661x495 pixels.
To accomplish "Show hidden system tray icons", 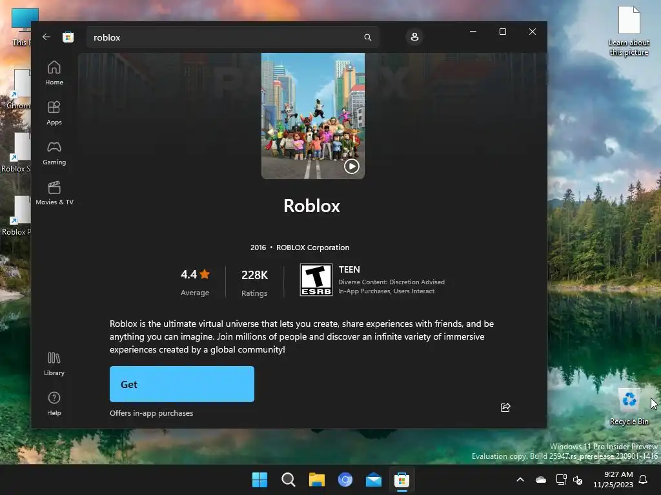I will (520, 480).
